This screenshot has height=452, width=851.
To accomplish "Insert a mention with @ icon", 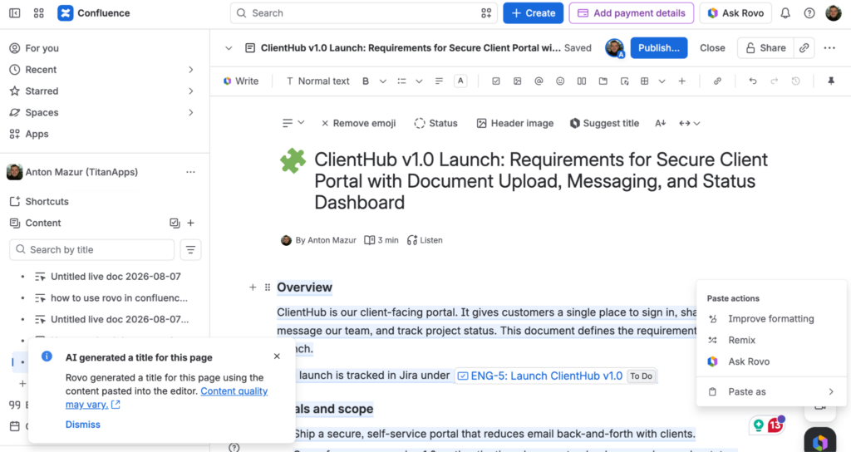I will 539,81.
